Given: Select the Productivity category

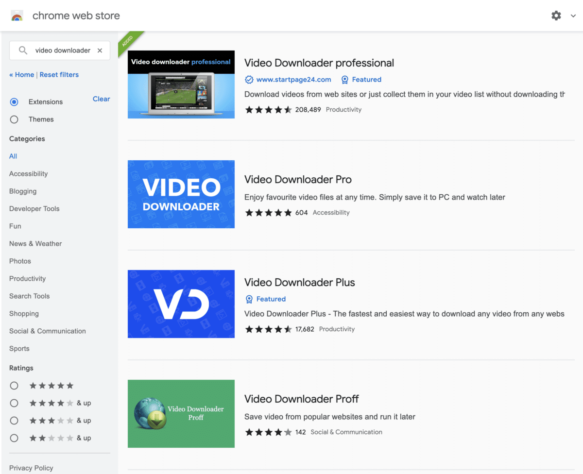Looking at the screenshot, I should click(x=27, y=278).
